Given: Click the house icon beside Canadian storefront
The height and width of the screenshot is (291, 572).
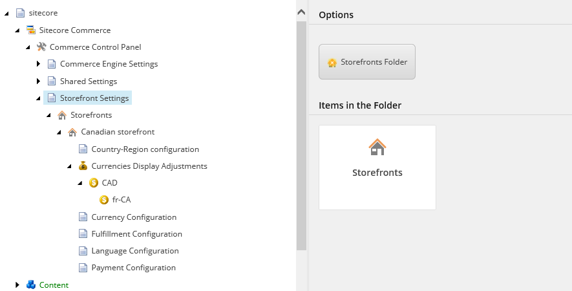Looking at the screenshot, I should click(72, 132).
